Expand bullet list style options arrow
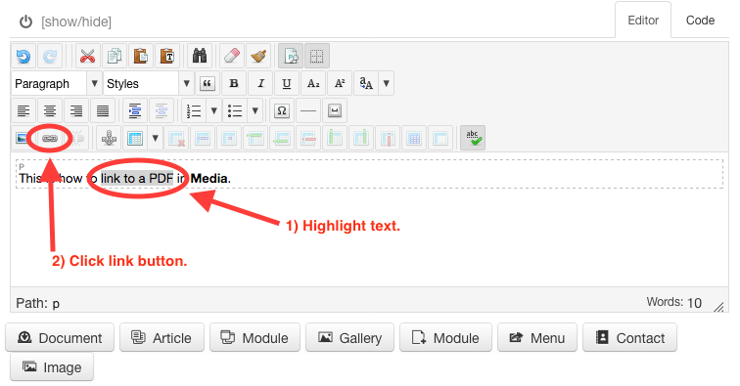740x386 pixels. [x=254, y=111]
